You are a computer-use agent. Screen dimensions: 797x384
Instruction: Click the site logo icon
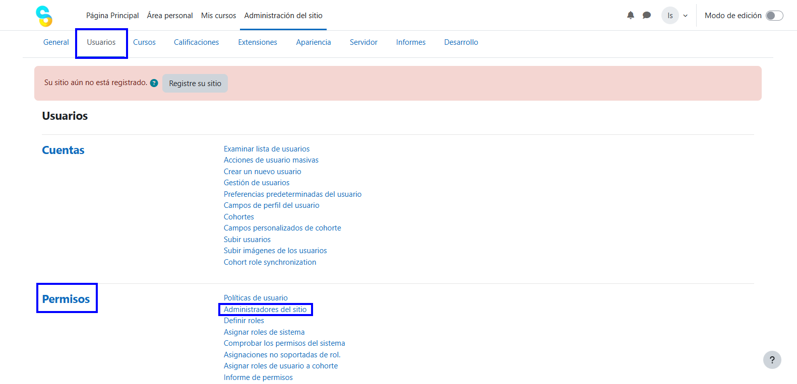pyautogui.click(x=44, y=16)
